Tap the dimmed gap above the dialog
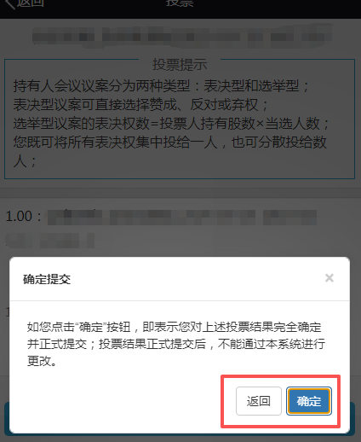Screen dimensions: 361x442 click(180, 253)
